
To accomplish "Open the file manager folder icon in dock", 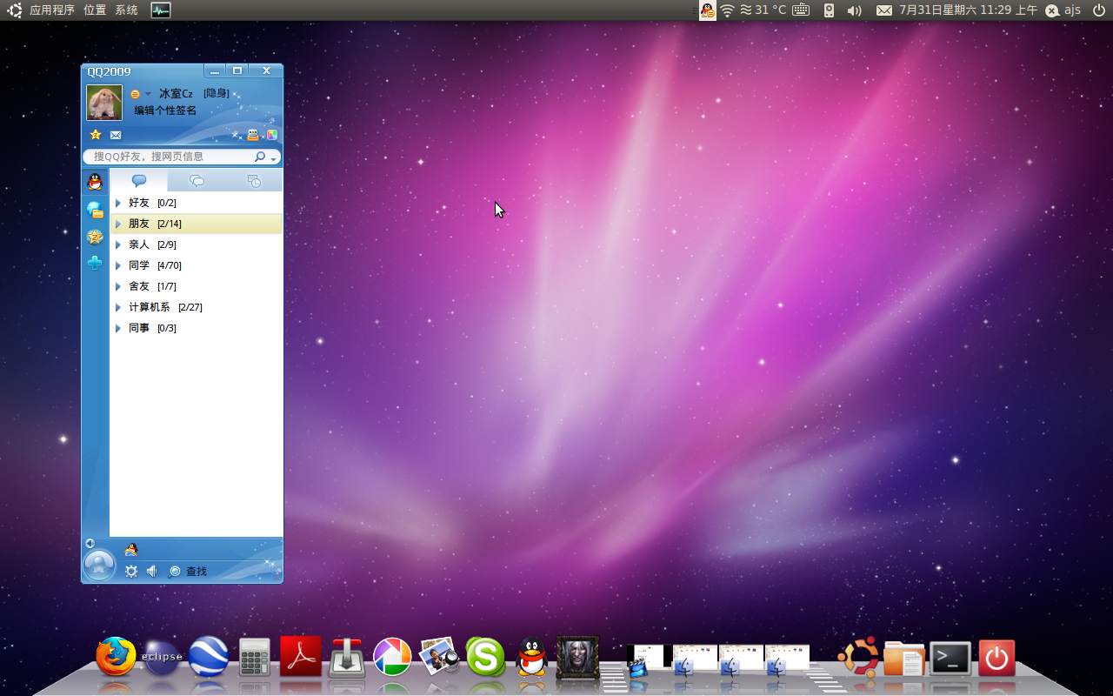I will [x=904, y=658].
